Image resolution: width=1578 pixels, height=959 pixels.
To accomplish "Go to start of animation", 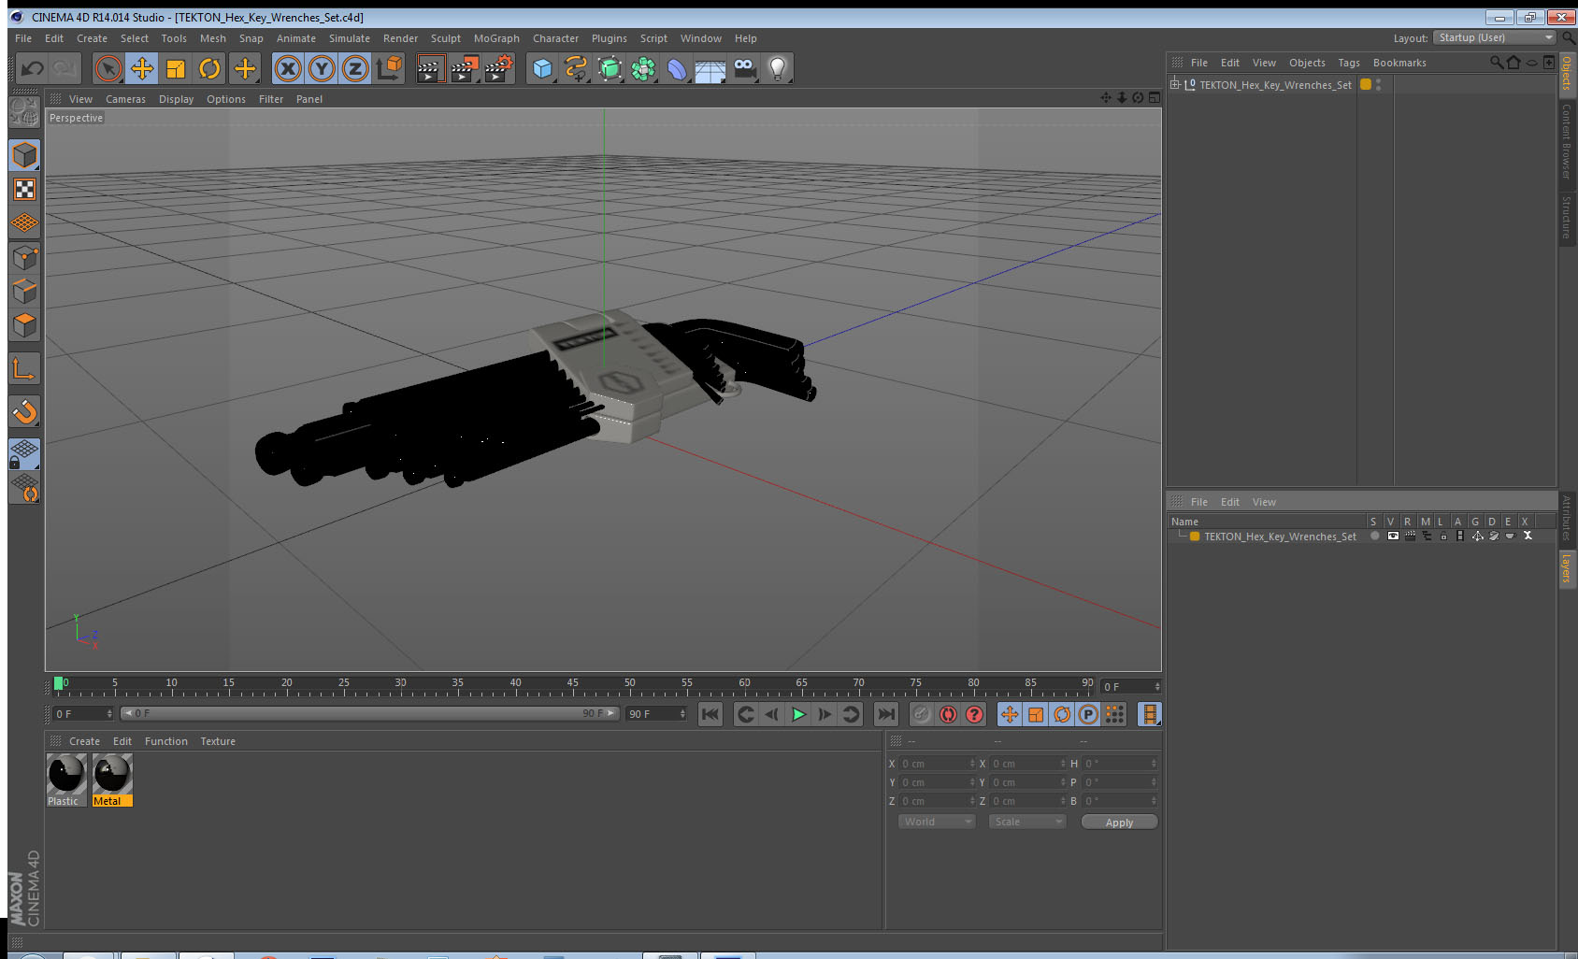I will pos(710,714).
